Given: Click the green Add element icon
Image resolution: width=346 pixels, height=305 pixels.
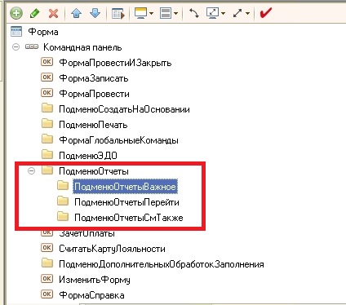Looking at the screenshot, I should pyautogui.click(x=16, y=13).
